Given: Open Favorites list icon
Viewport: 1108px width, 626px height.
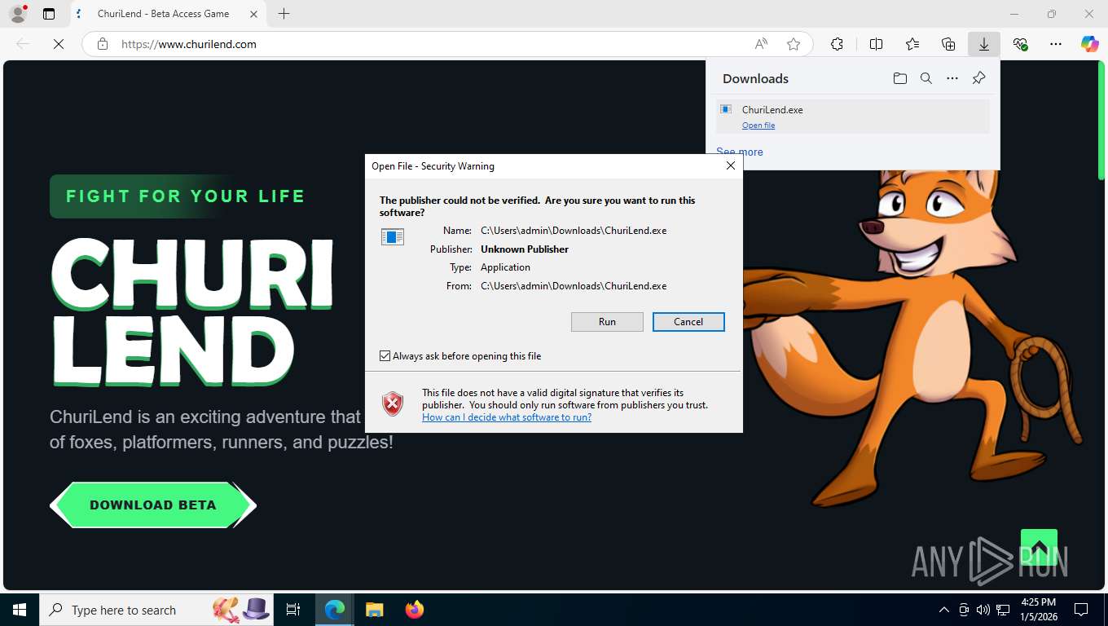Looking at the screenshot, I should click(x=912, y=44).
